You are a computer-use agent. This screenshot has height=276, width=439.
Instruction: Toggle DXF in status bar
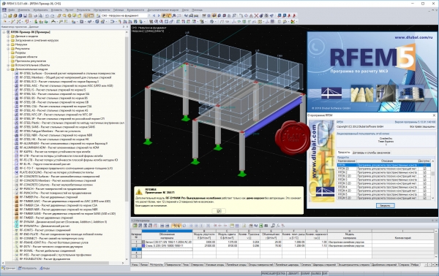point(325,274)
